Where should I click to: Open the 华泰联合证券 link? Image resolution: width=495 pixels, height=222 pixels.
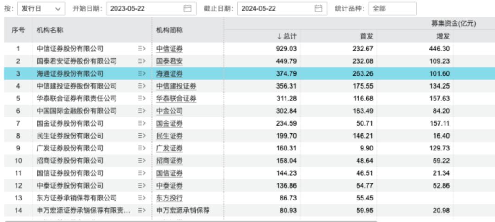(176, 99)
